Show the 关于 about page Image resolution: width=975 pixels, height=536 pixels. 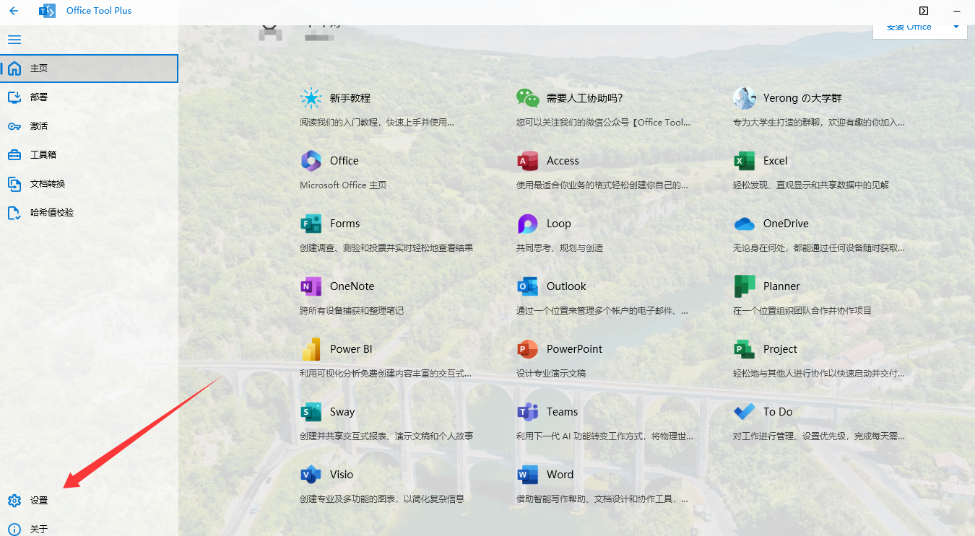pyautogui.click(x=90, y=529)
